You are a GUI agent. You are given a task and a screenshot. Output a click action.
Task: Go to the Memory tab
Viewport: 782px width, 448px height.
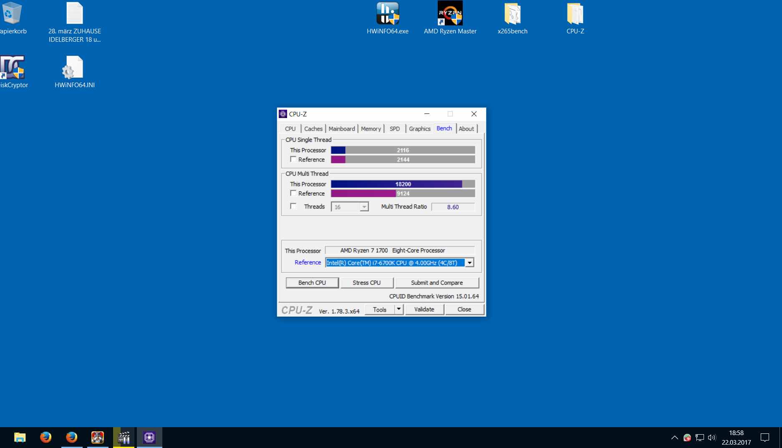371,129
